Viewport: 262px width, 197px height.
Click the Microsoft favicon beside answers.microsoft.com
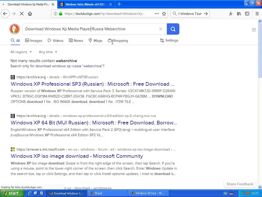(x=13, y=149)
